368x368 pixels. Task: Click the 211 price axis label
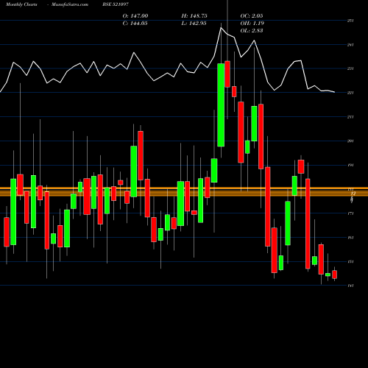[350, 117]
